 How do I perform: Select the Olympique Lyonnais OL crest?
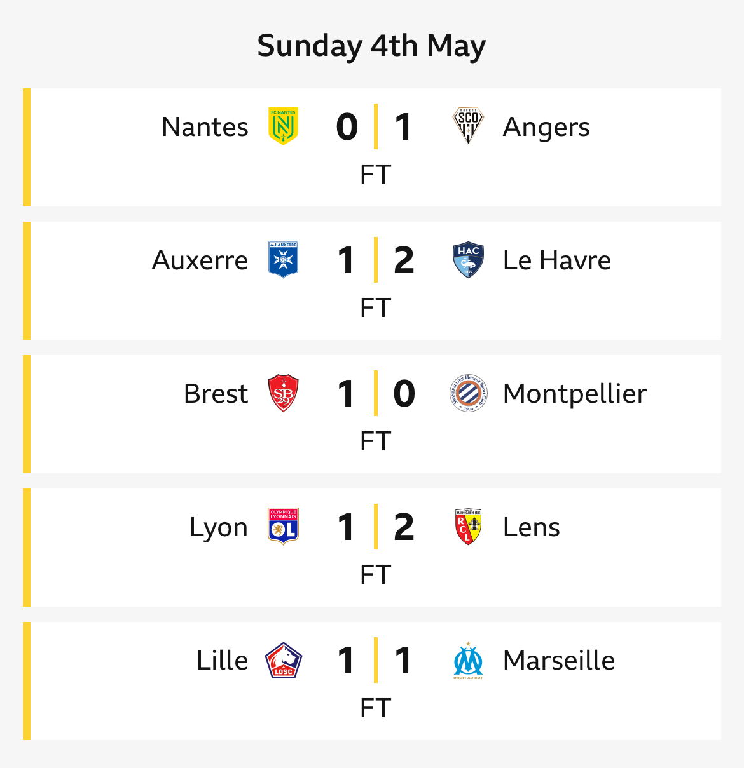284,527
